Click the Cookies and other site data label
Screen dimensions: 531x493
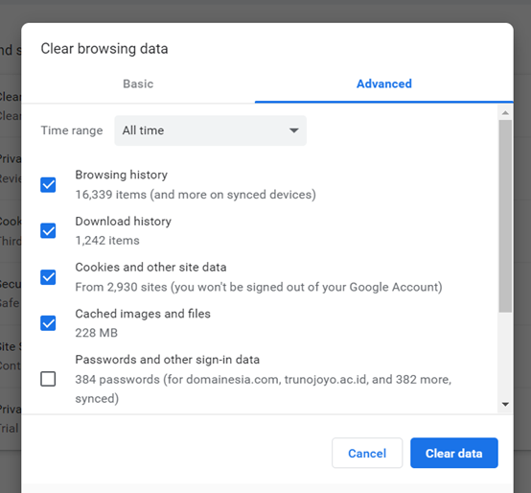[x=150, y=268]
